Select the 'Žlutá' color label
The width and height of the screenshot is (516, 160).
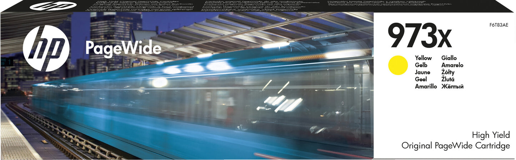[x=448, y=79]
